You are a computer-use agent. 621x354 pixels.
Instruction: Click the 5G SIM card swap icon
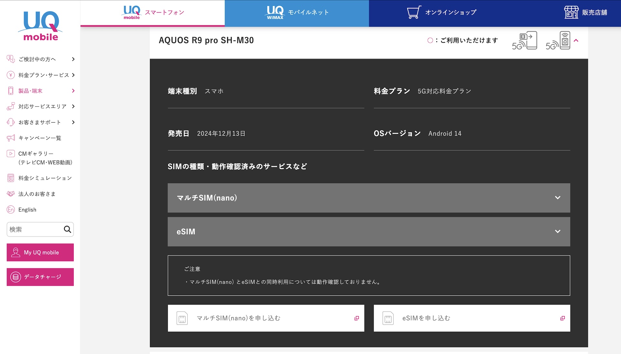click(x=525, y=41)
